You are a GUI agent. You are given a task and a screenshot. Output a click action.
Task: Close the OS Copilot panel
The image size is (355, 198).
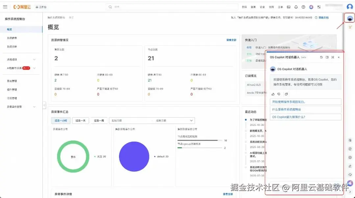(339, 57)
